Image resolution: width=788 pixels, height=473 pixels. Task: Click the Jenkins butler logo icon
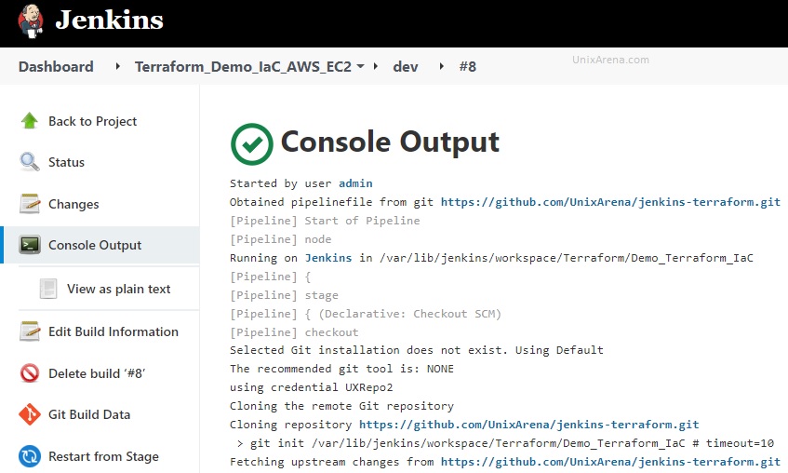30,21
